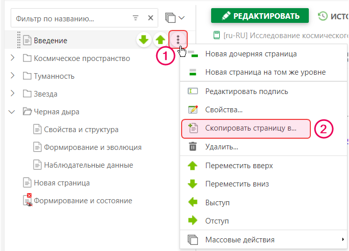Select the Формирование и состояние page
This screenshot has height=251, width=349.
click(x=82, y=201)
